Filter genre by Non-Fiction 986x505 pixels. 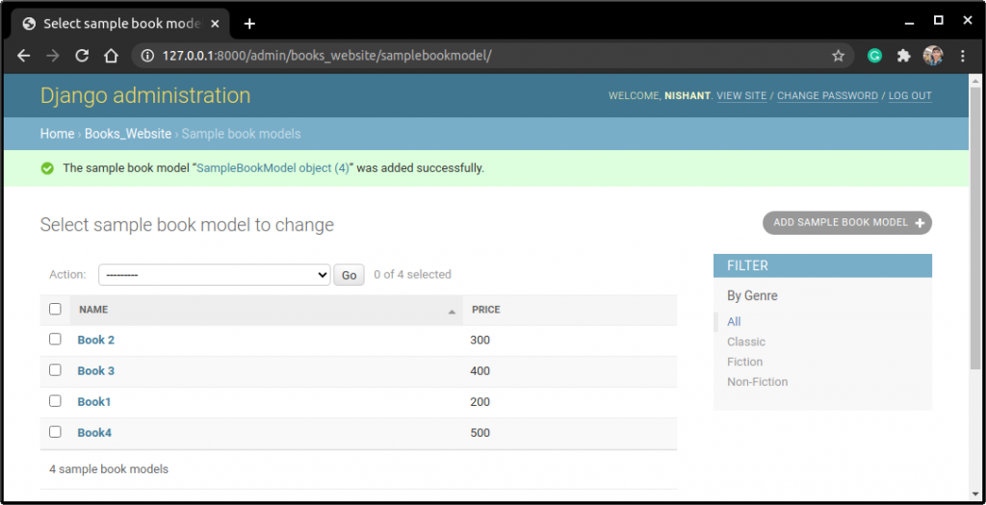pyautogui.click(x=757, y=382)
